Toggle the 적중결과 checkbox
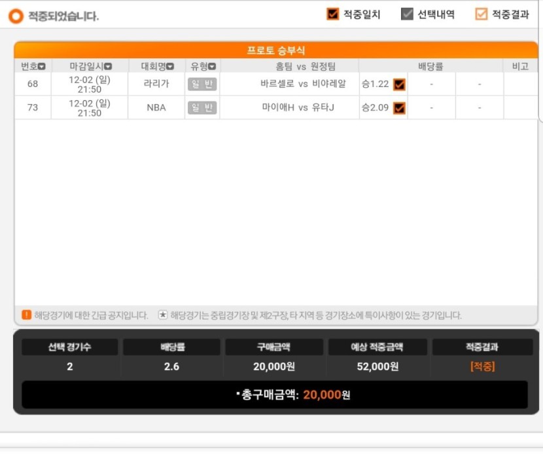Viewport: 543px width, 459px height. [482, 14]
